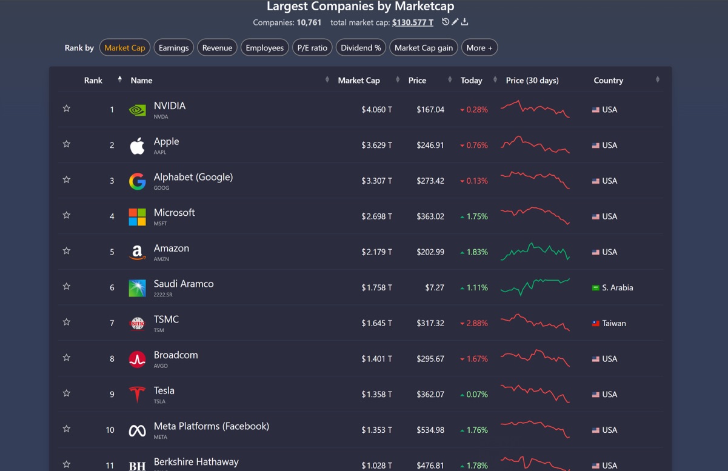Click the Meta Platforms logo icon
728x471 pixels.
click(138, 430)
